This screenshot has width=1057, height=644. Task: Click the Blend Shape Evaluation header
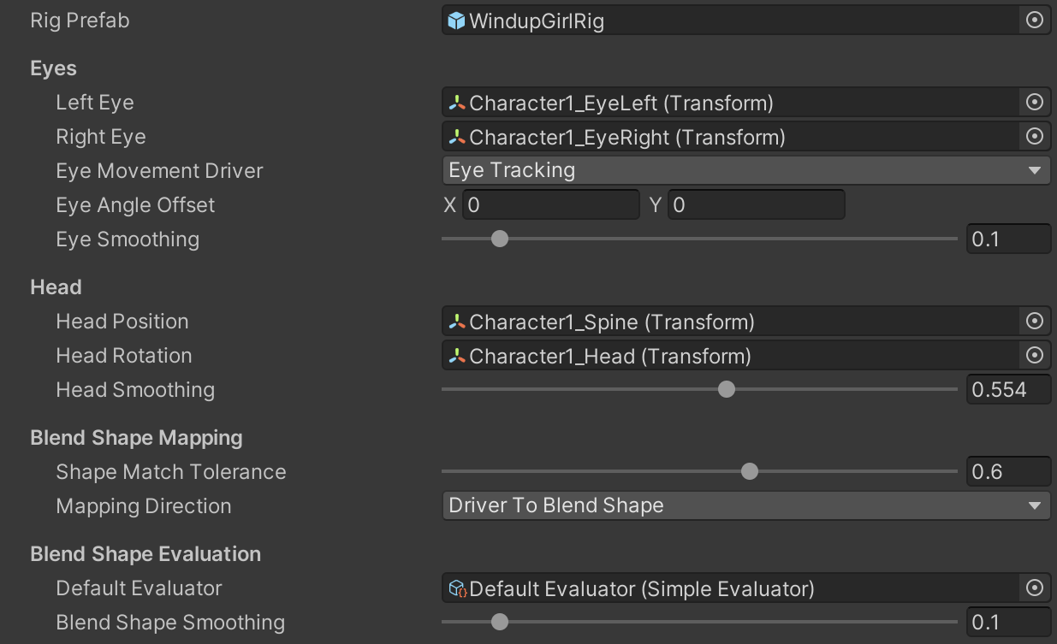click(145, 554)
